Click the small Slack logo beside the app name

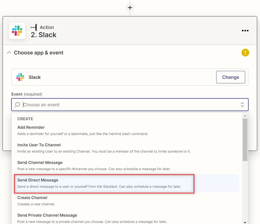click(x=20, y=77)
